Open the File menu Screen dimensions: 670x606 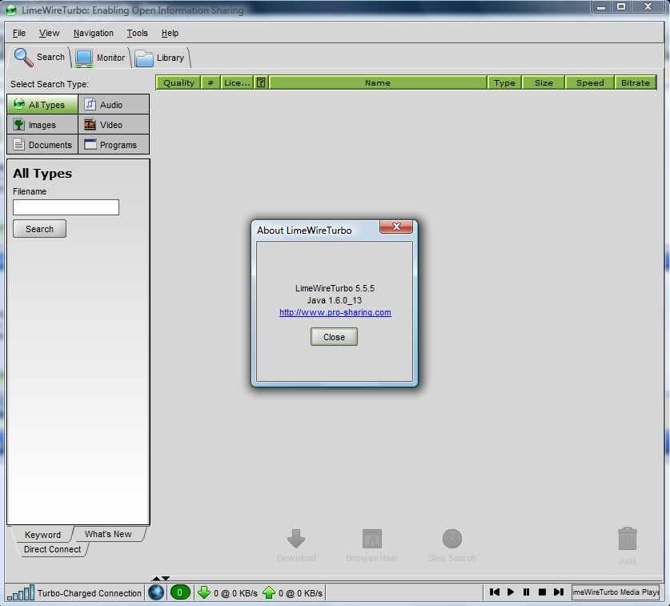[x=18, y=33]
